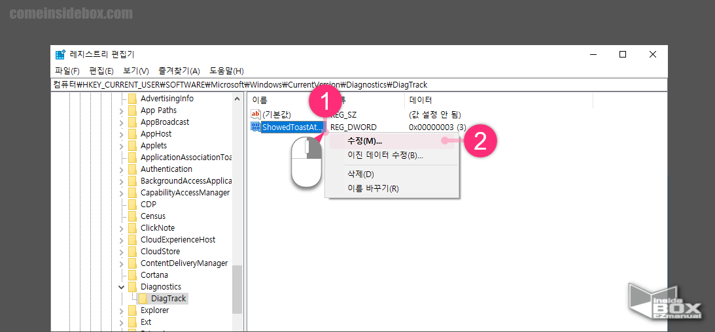Click the ShowedToastAt DWORD value icon

[x=256, y=127]
